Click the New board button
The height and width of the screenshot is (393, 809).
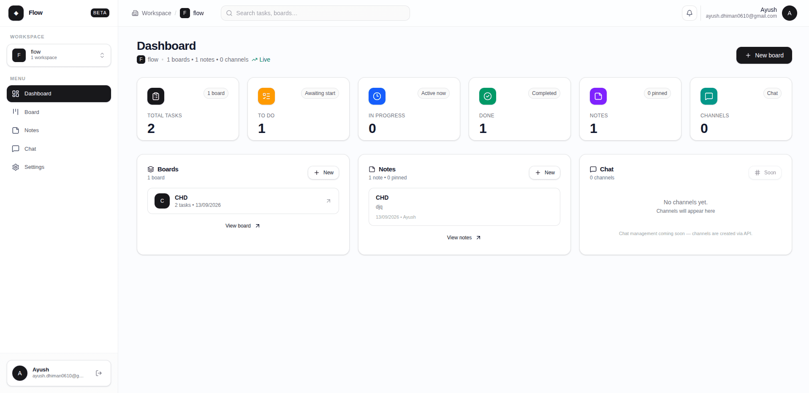(764, 55)
